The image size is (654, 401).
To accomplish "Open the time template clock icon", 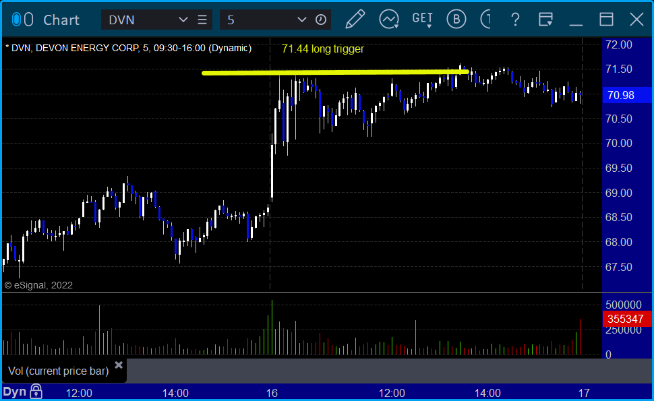I will 321,20.
